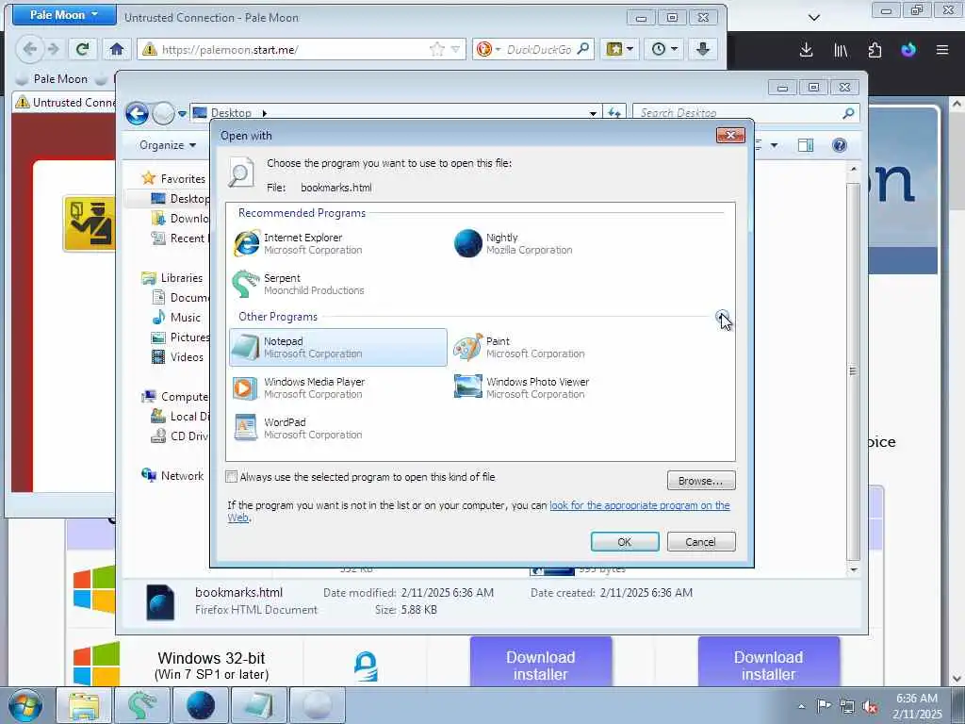
Task: Pick WordPad from the program list
Action: point(337,429)
